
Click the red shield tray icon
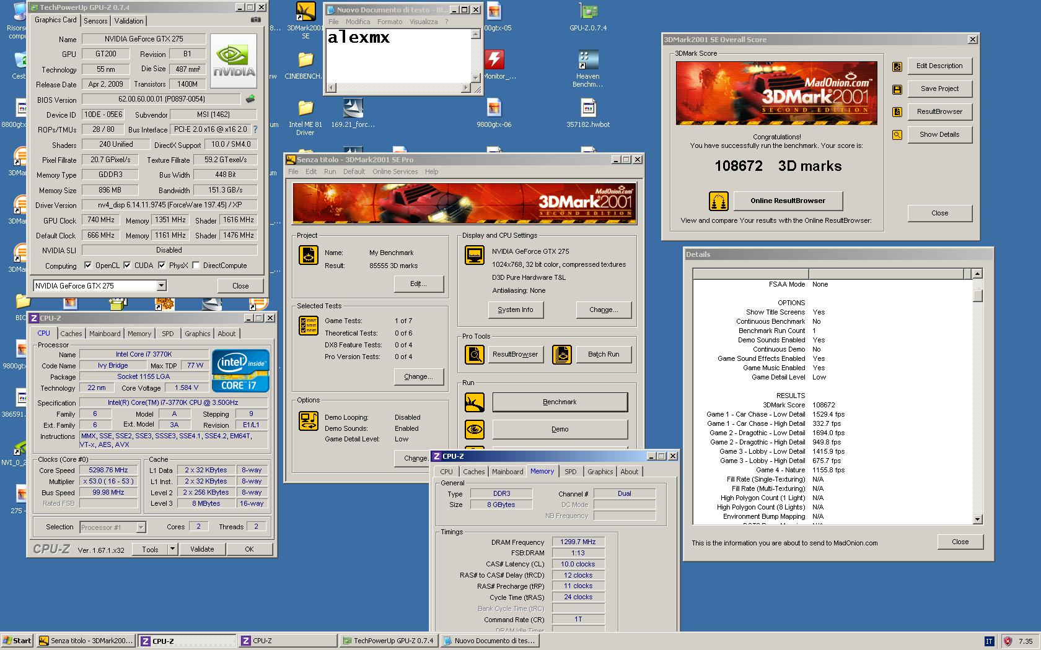[x=1007, y=641]
